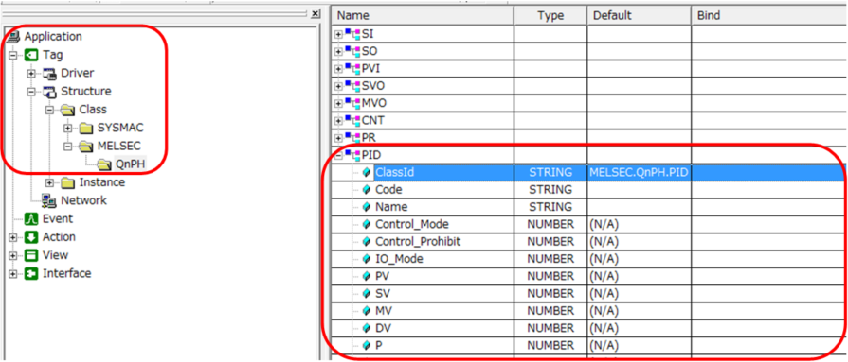Expand the Interface tree node
Viewport: 848px width, 362px height.
pos(13,274)
